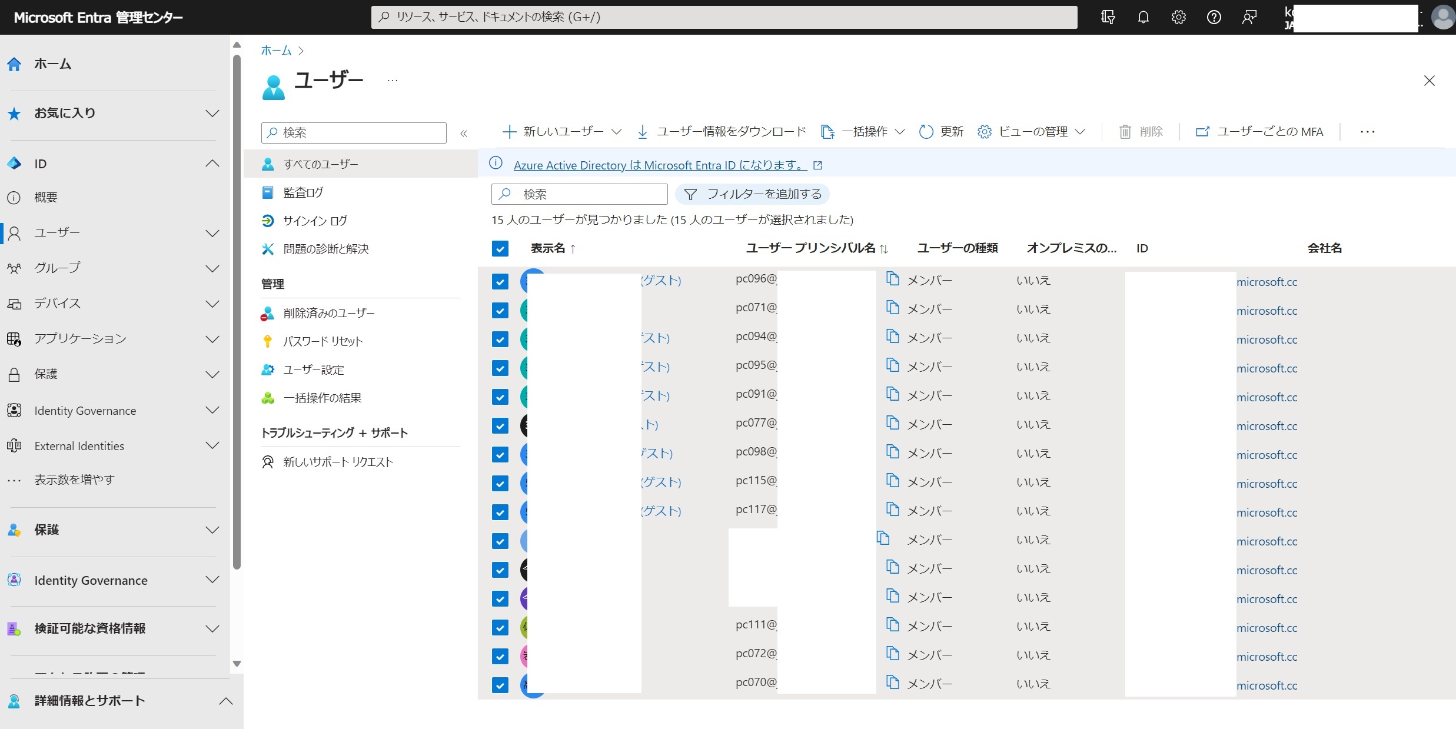This screenshot has height=729, width=1456.
Task: Click フィルターを追加する button
Action: [x=753, y=194]
